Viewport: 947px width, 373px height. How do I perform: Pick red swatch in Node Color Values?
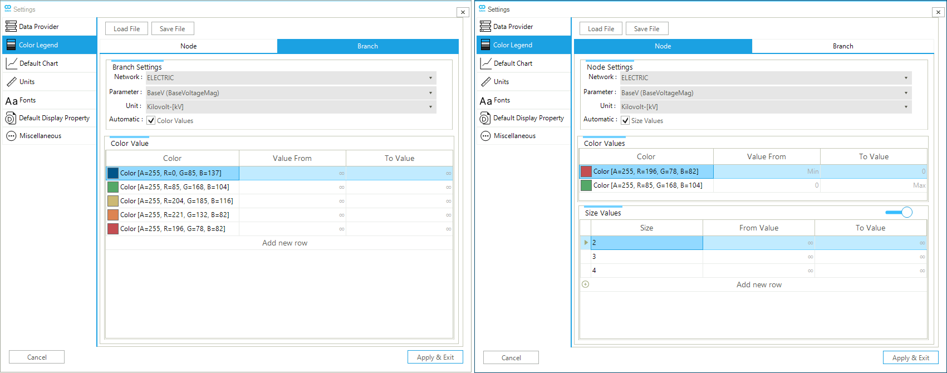pos(586,171)
